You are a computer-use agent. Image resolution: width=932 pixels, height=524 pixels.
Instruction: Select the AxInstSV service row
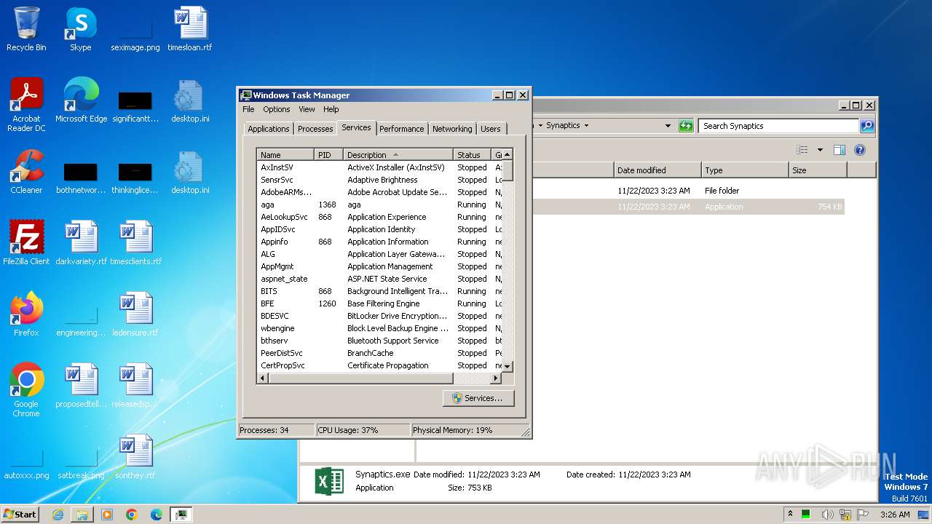point(379,167)
